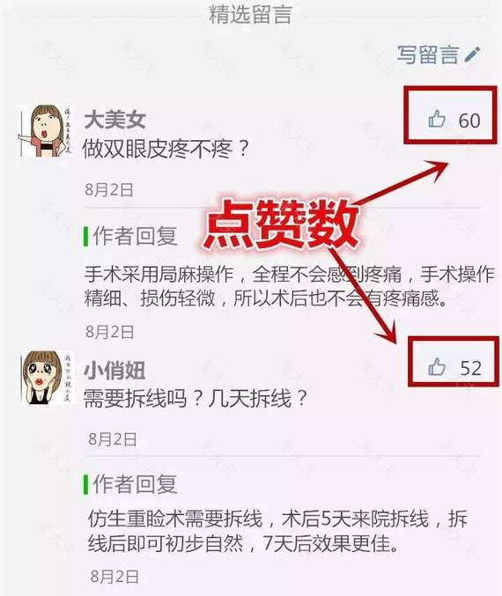Image resolution: width=502 pixels, height=596 pixels.
Task: Tap the first 作者回复 label
Action: tap(135, 236)
